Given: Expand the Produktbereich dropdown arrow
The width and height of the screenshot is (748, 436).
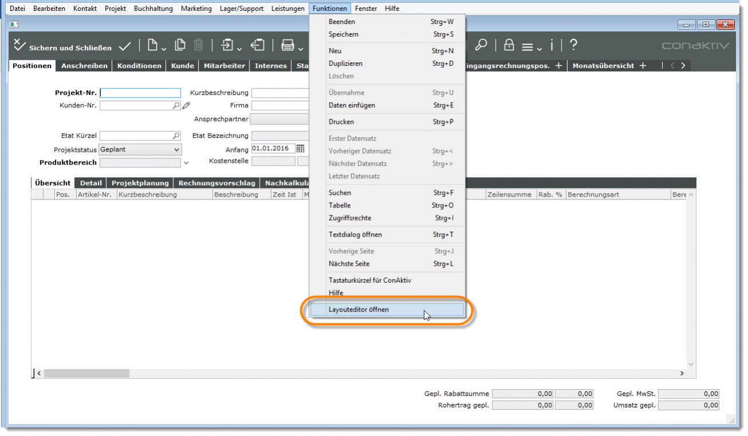Looking at the screenshot, I should (185, 163).
